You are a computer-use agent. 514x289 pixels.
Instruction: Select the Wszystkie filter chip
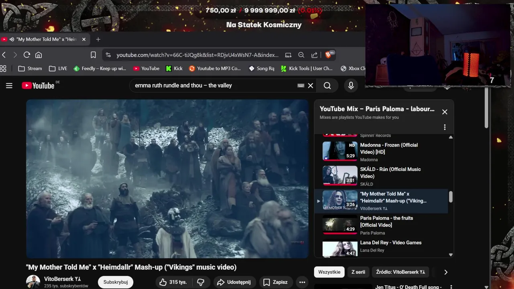coord(329,272)
